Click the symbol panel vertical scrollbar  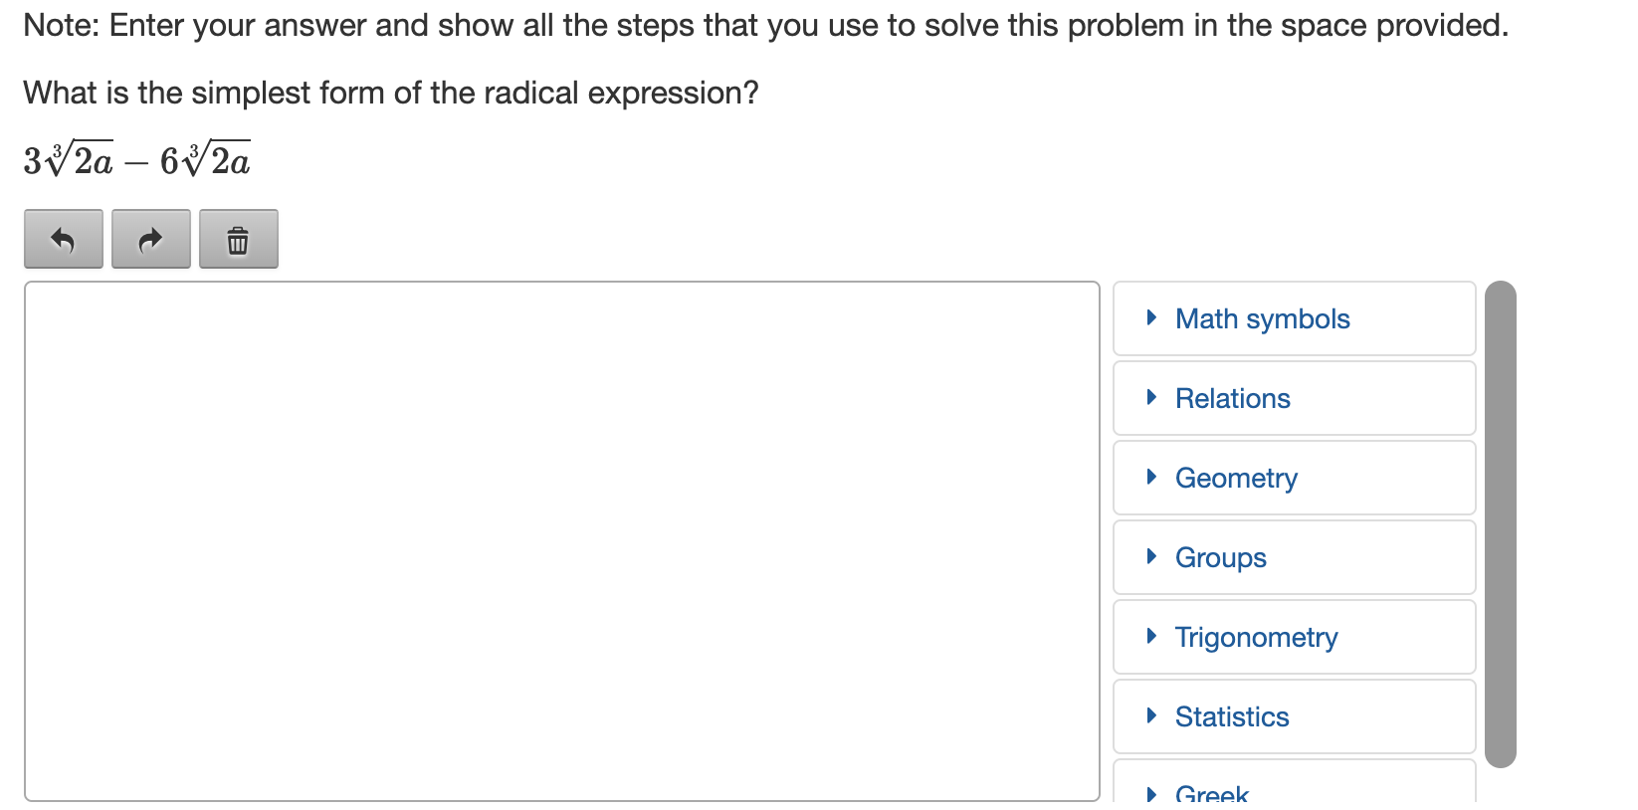[x=1500, y=524]
